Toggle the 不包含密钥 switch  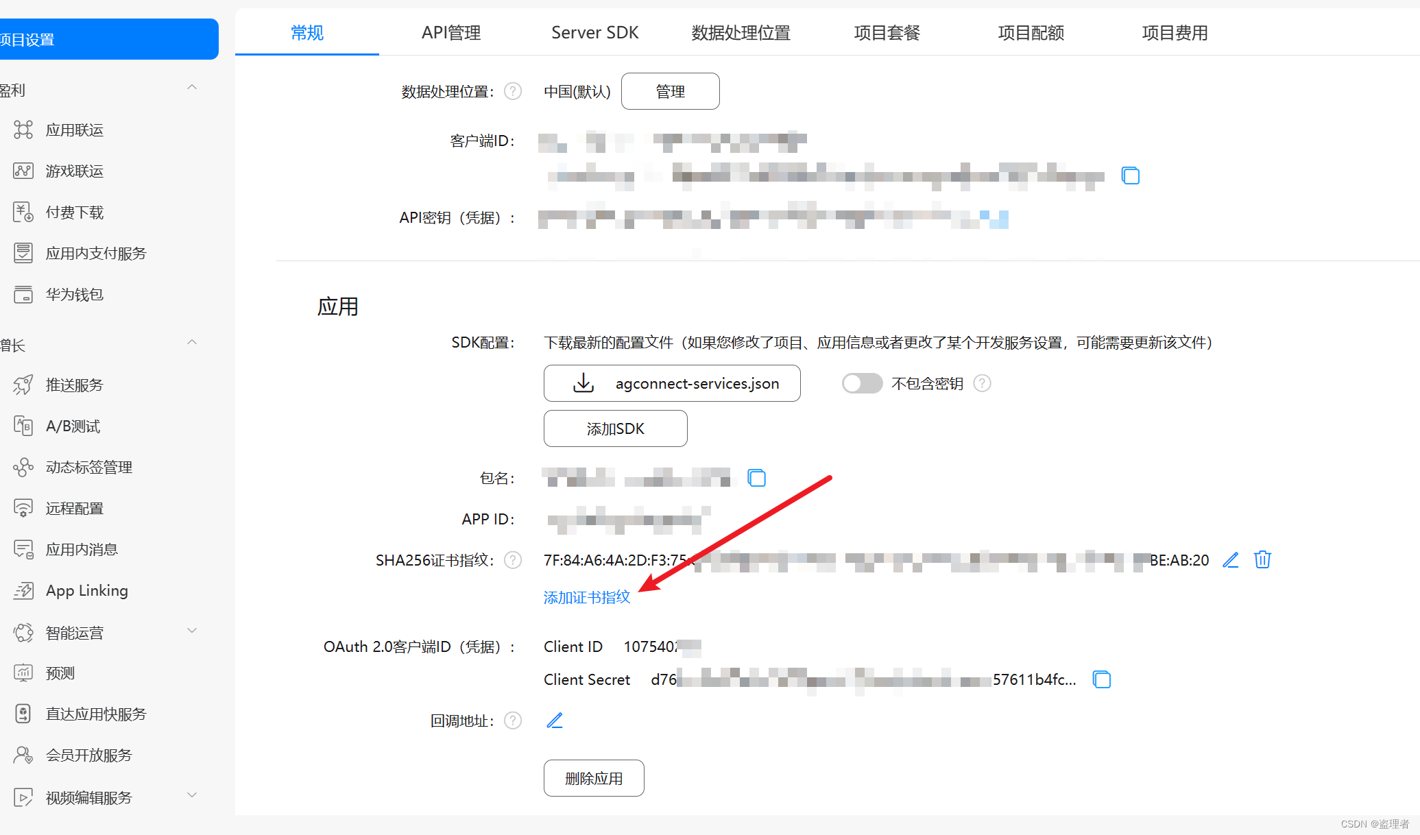click(x=862, y=383)
